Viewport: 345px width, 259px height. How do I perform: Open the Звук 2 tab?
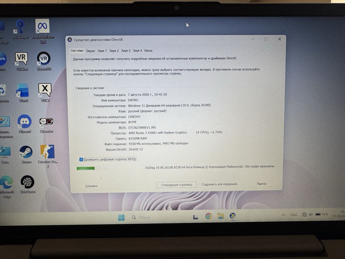tap(114, 51)
